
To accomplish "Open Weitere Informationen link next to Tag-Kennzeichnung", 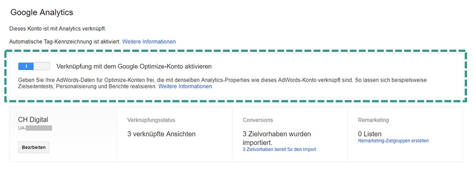I will [149, 42].
